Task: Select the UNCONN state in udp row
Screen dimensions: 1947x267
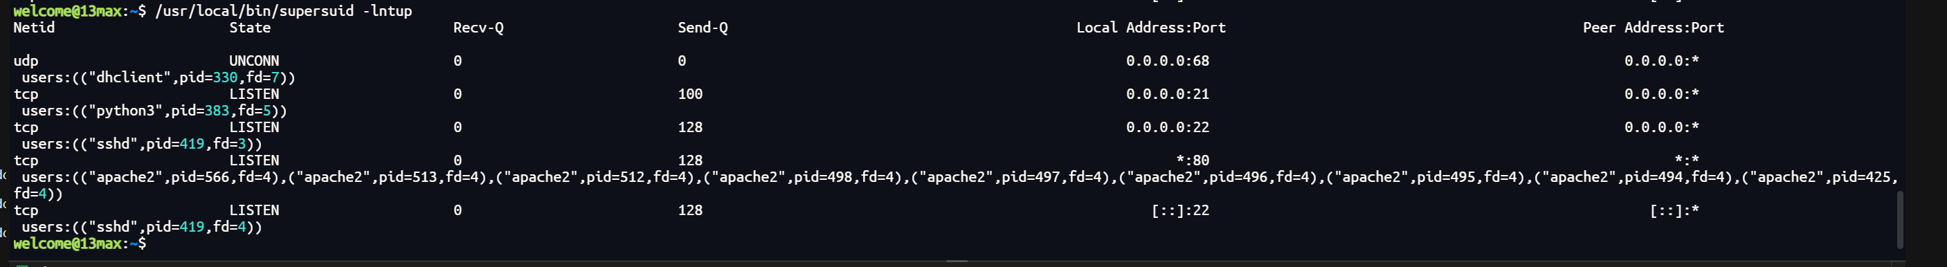Action: click(x=254, y=60)
